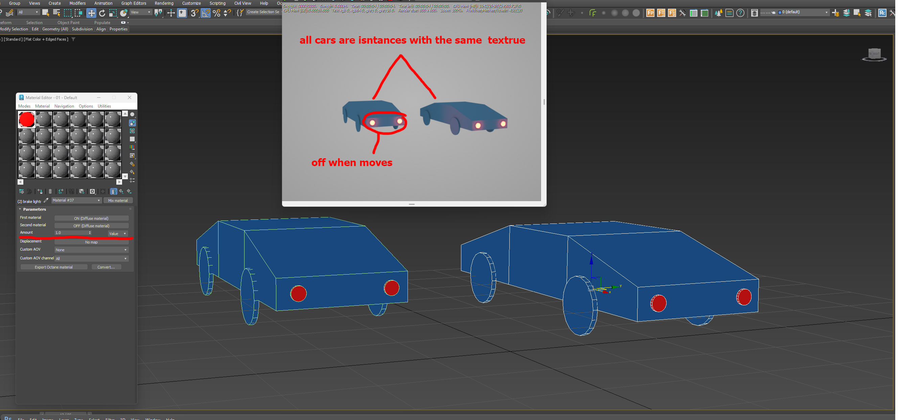Open the Material #37 name dropdown
The width and height of the screenshot is (901, 420).
tap(99, 201)
